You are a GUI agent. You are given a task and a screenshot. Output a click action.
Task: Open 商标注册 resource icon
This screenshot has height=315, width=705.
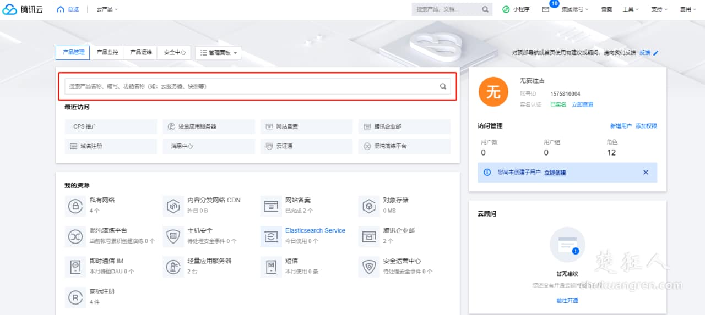click(74, 297)
